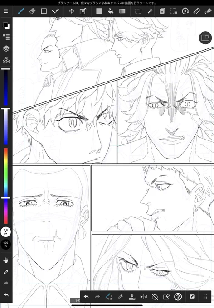Open the selection options menu icon
214x308 pixels.
coord(174,11)
